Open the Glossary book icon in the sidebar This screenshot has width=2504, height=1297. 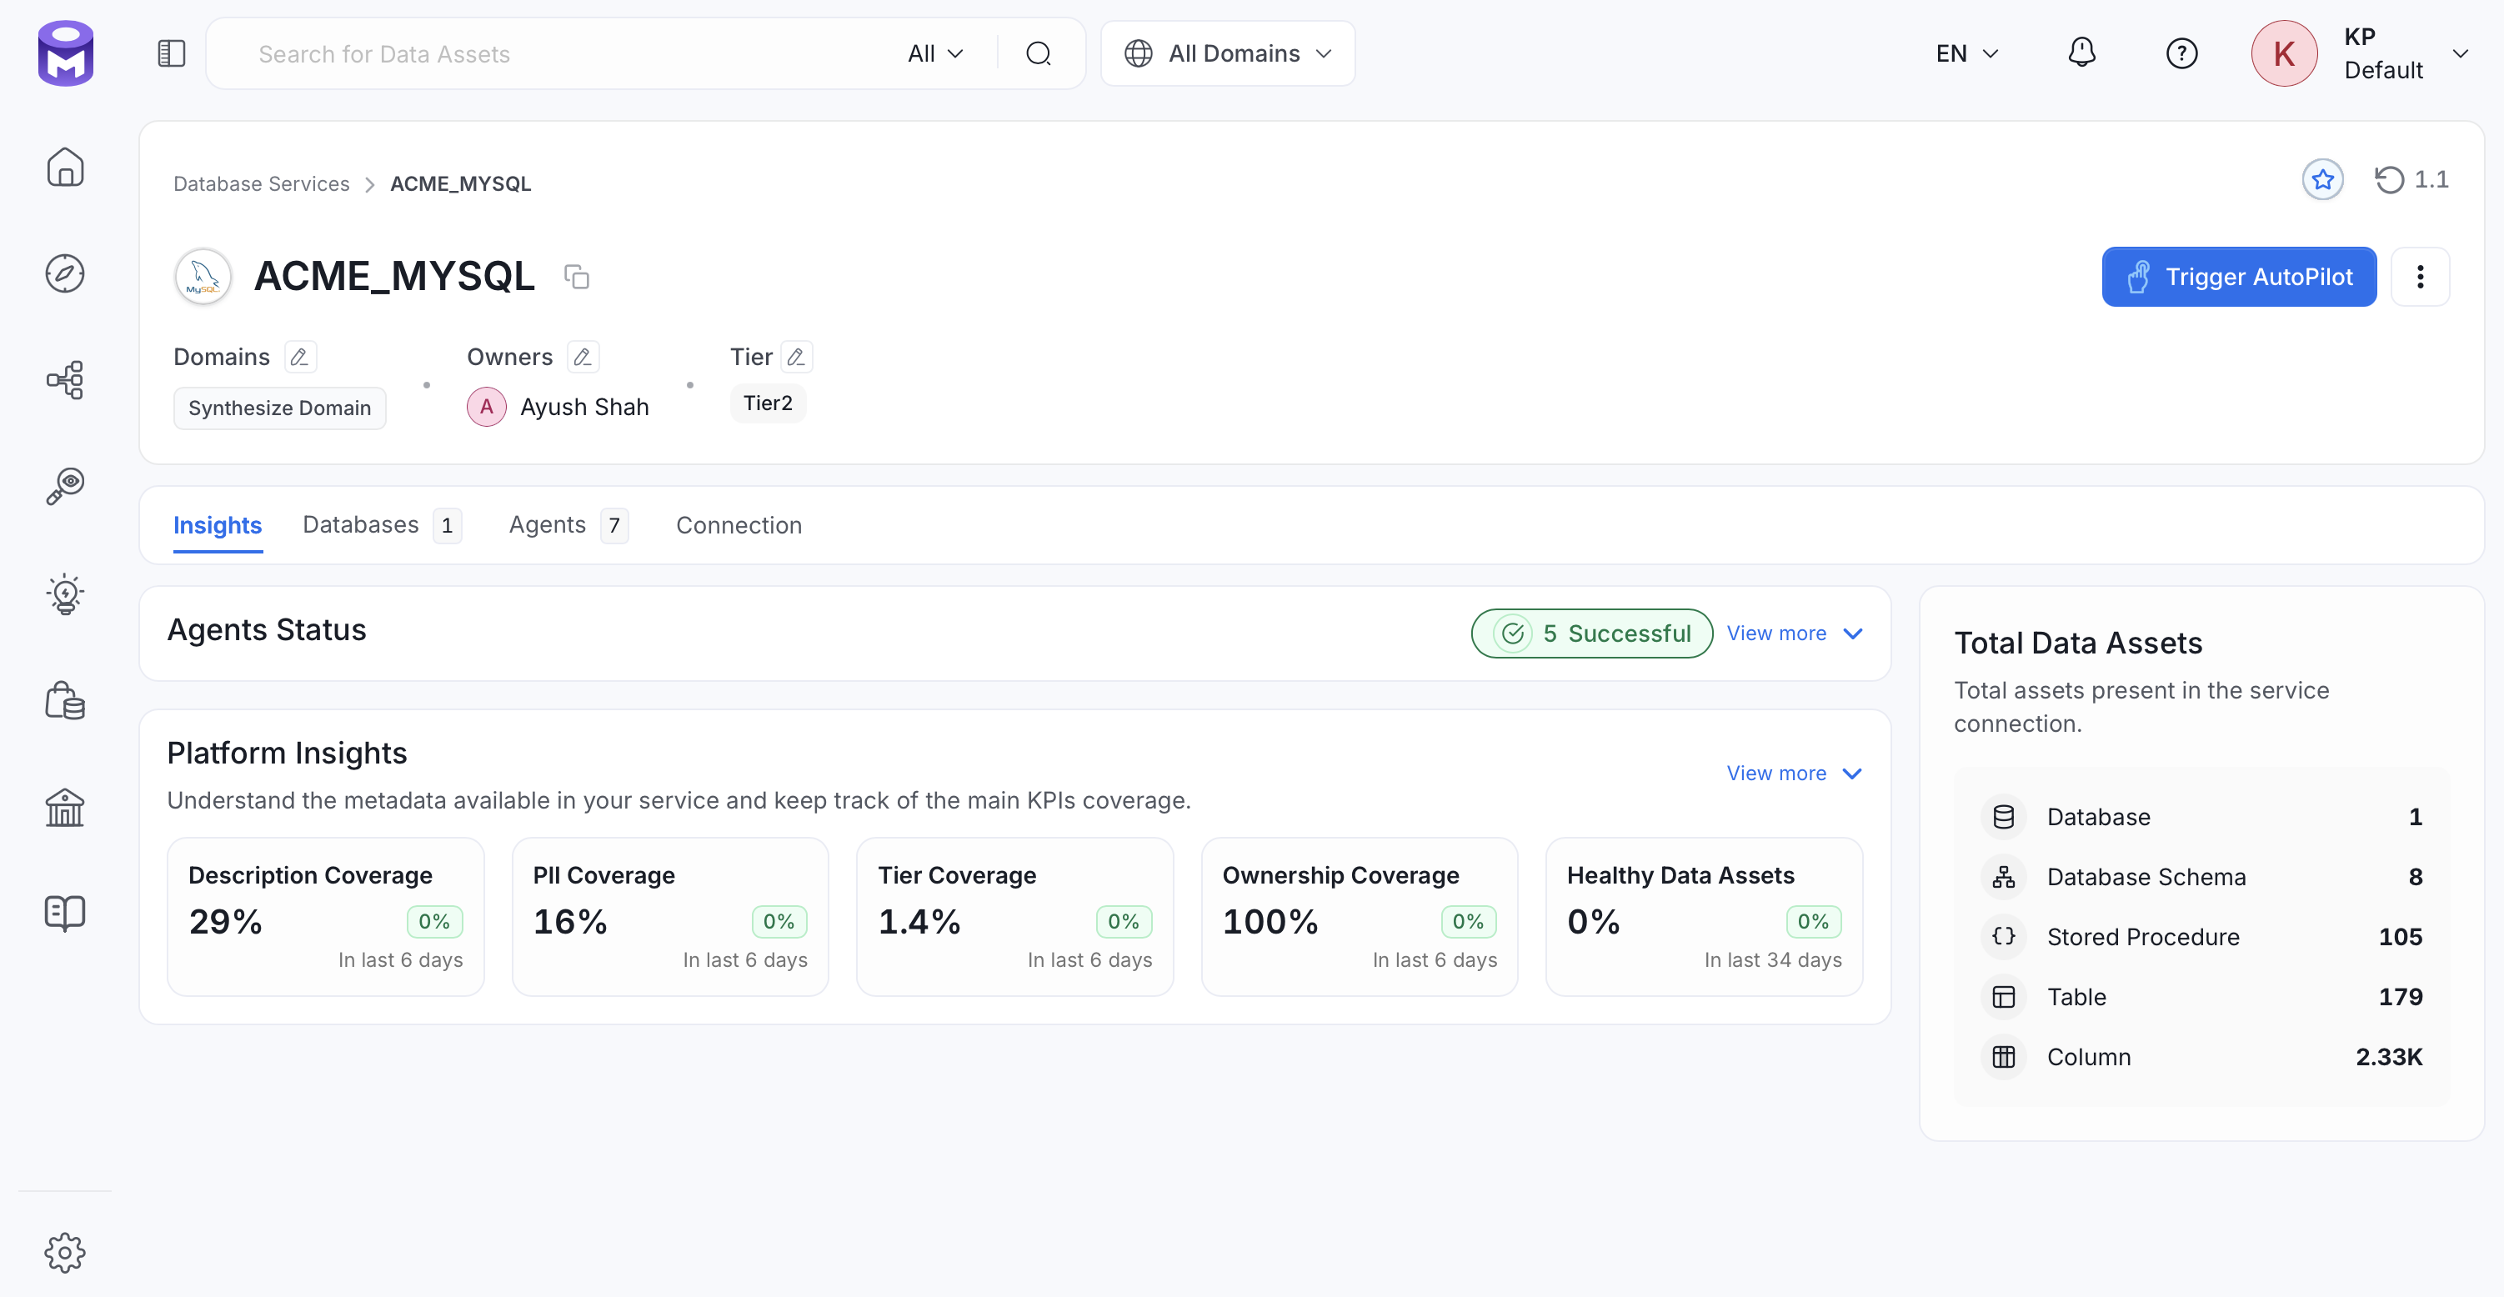click(65, 913)
